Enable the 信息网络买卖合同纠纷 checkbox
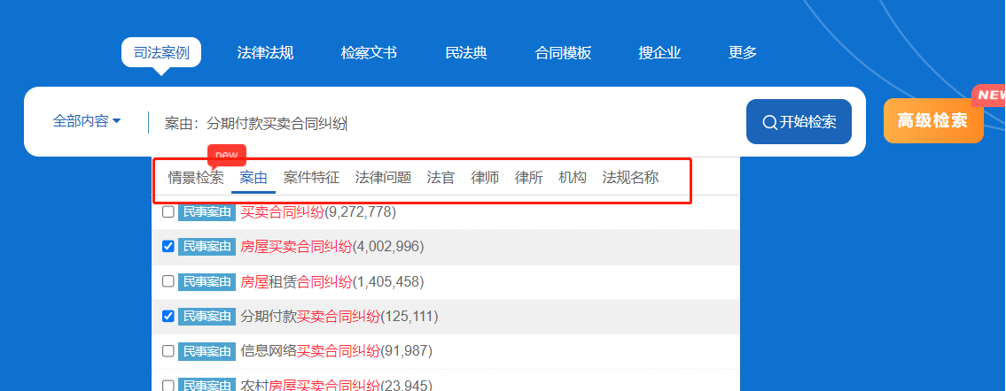Viewport: 1006px width, 391px height. 168,351
